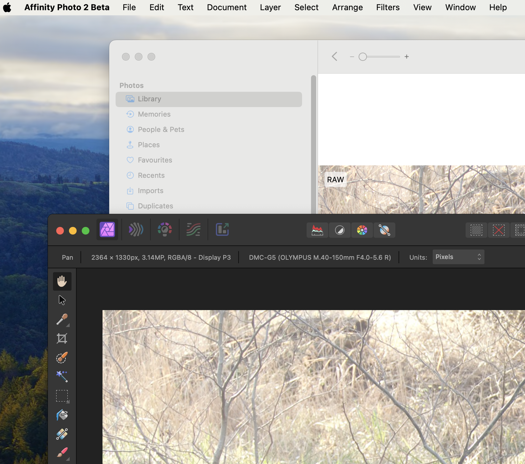Apply Auto Colours

(x=362, y=230)
